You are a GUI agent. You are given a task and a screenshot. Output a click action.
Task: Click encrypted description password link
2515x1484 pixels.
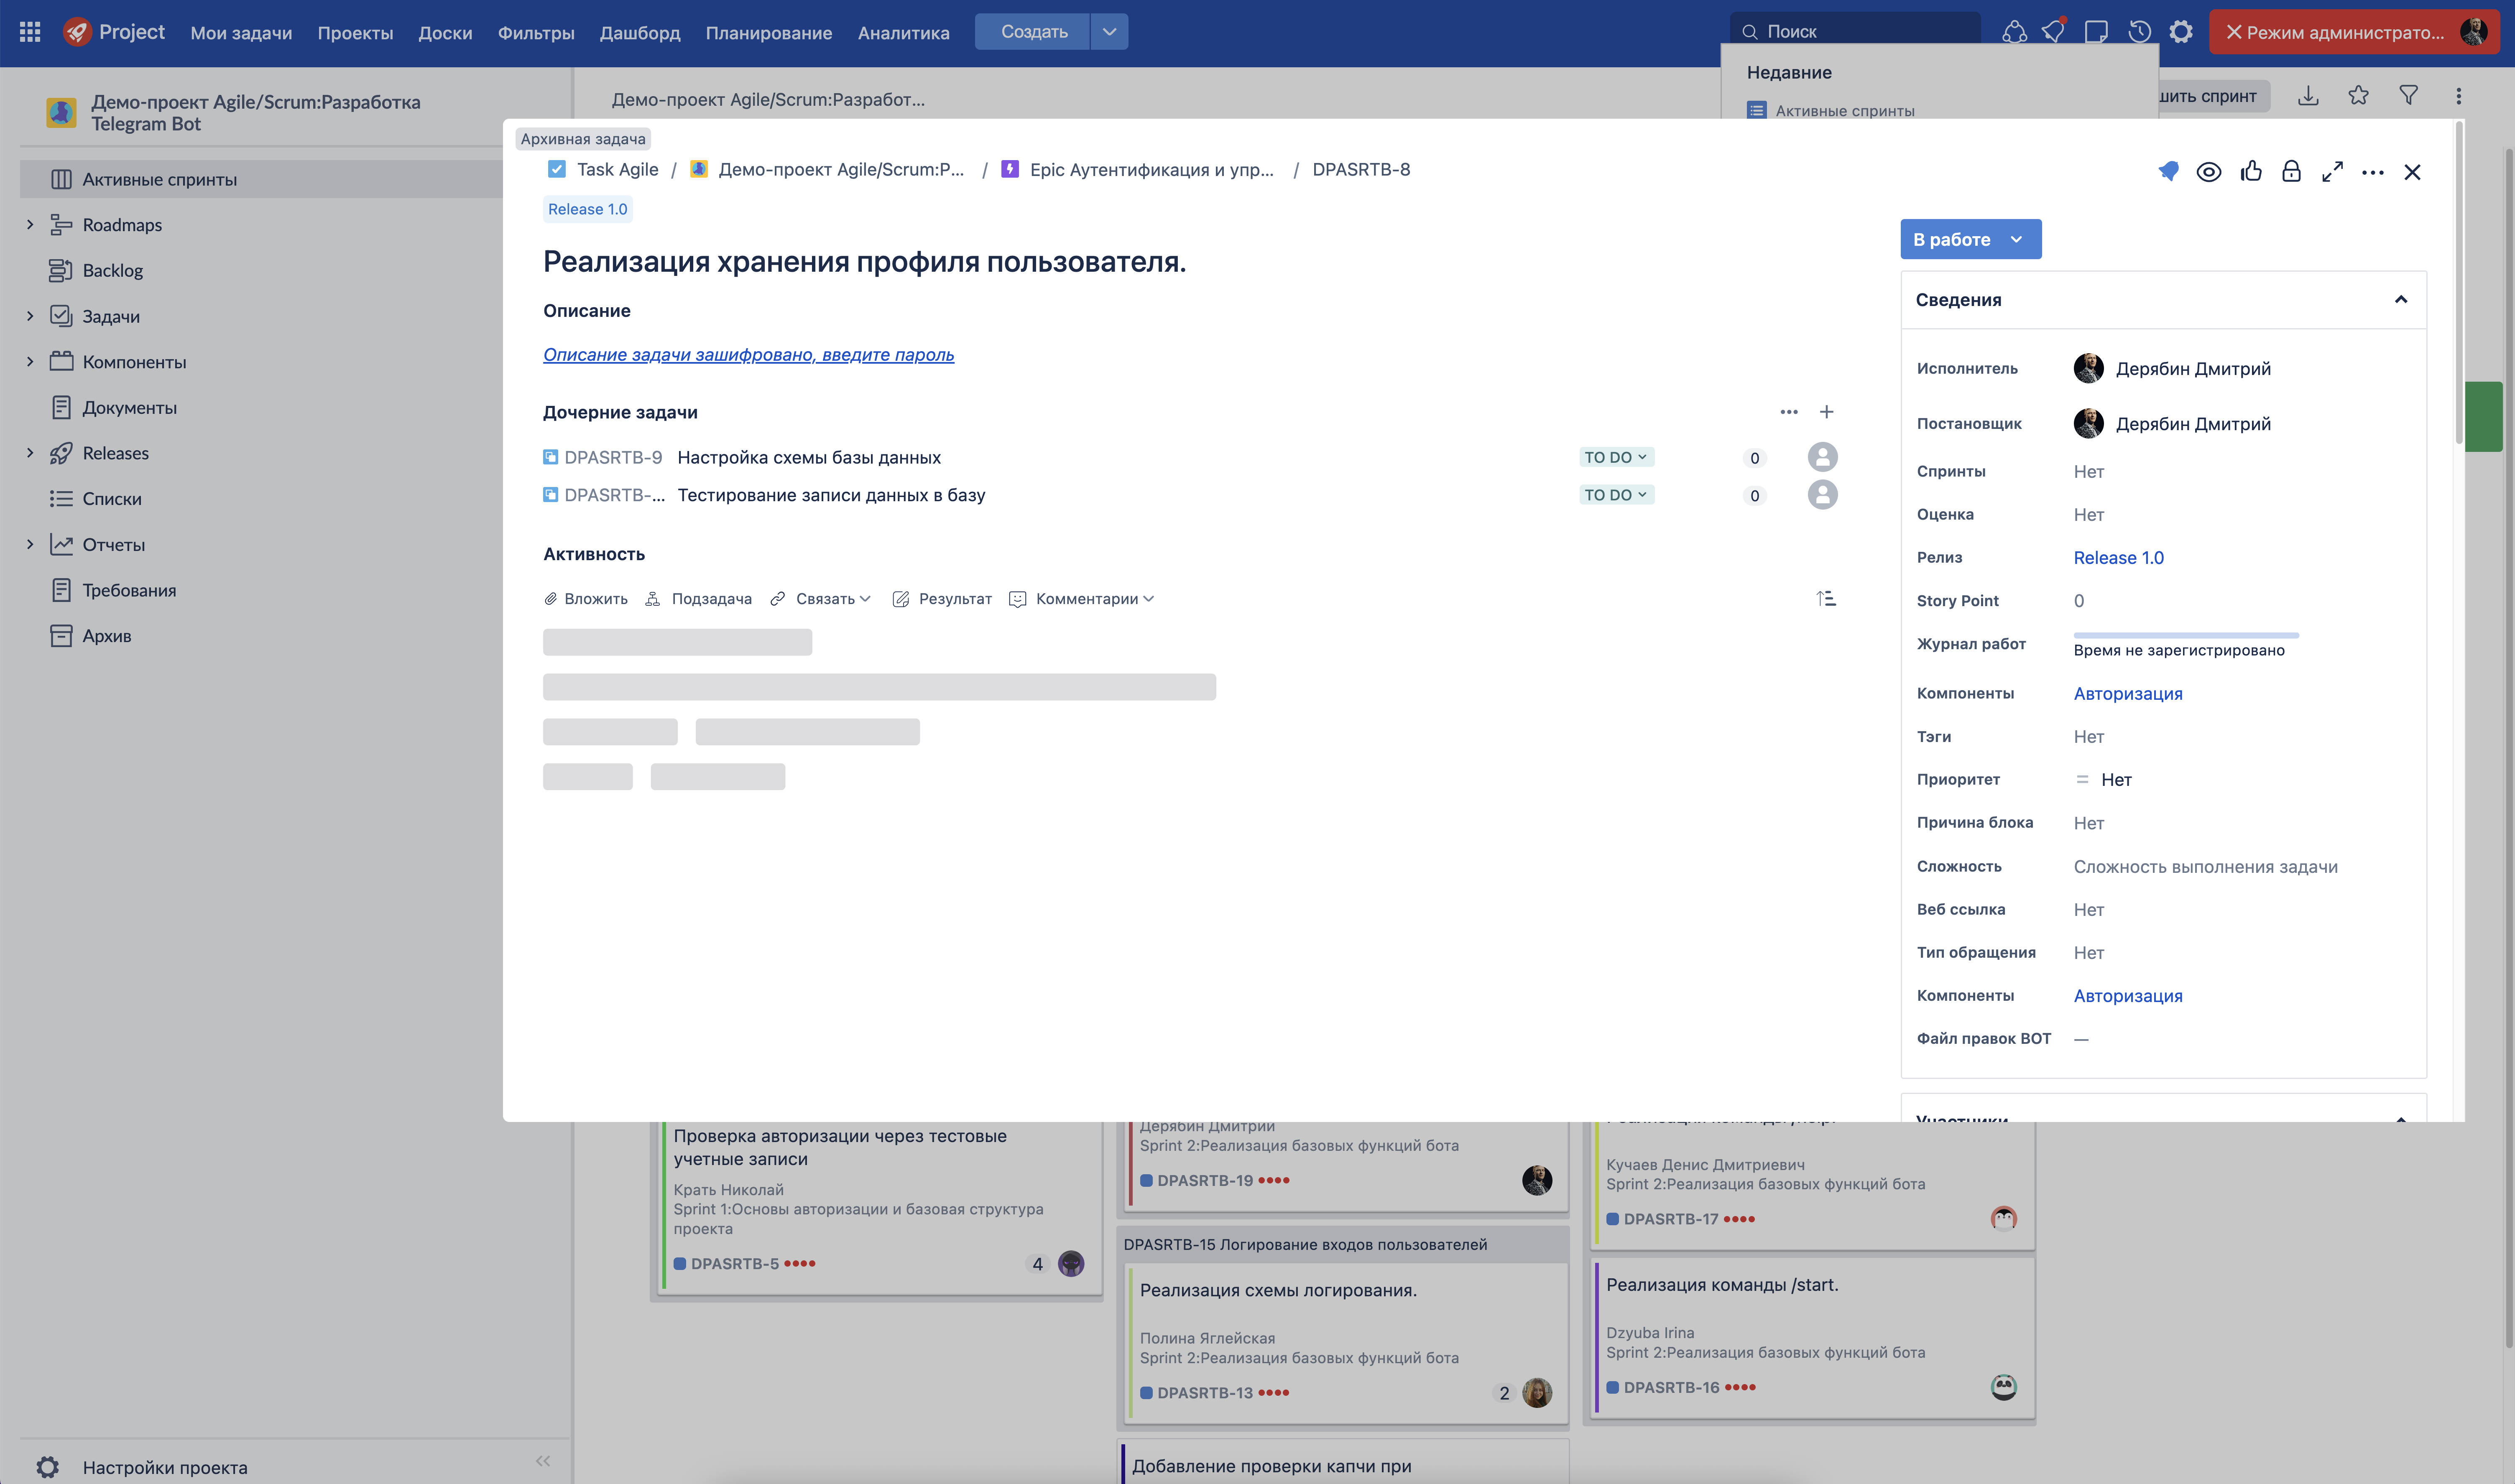748,355
